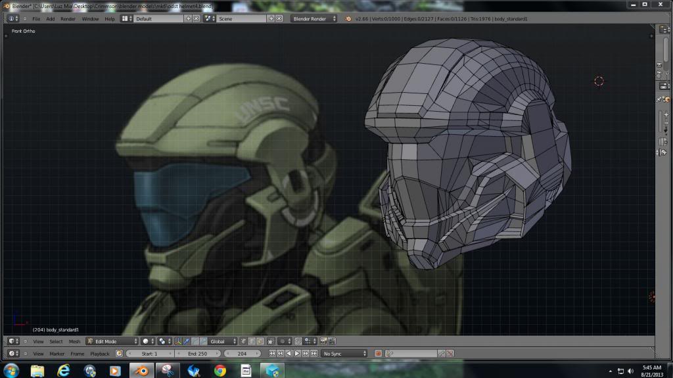Image resolution: width=673 pixels, height=378 pixels.
Task: Click the End: 250 frame field
Action: [197, 354]
